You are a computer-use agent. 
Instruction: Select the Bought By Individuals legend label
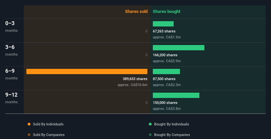171,124
